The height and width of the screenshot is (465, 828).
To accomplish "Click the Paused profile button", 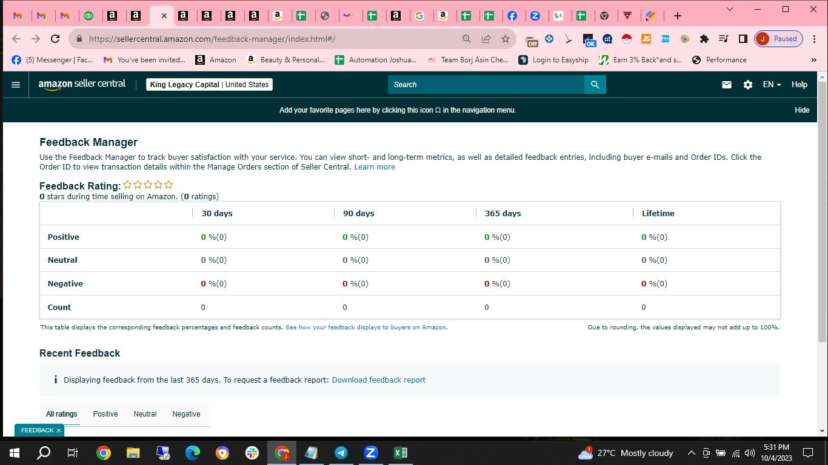I will coord(778,39).
